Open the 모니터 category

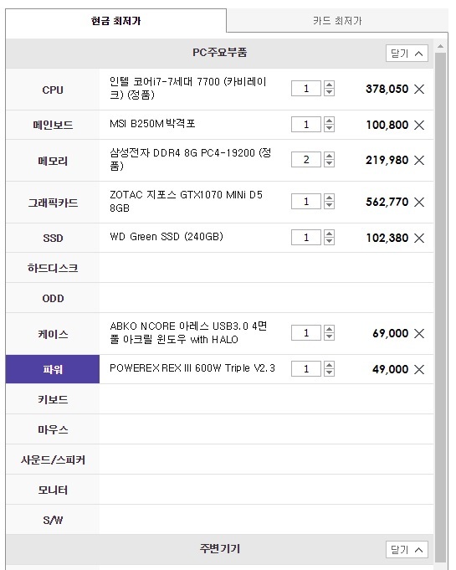click(x=219, y=490)
